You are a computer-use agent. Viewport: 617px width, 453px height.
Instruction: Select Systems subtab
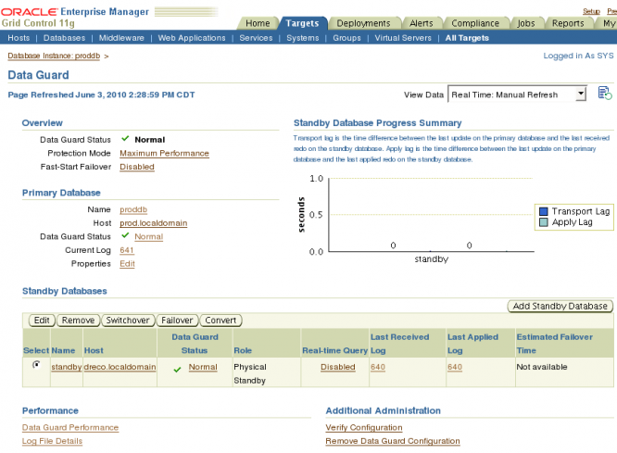click(x=303, y=38)
